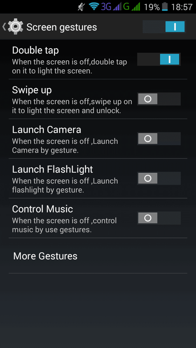Tap the Wi-Fi signal icon

point(94,7)
